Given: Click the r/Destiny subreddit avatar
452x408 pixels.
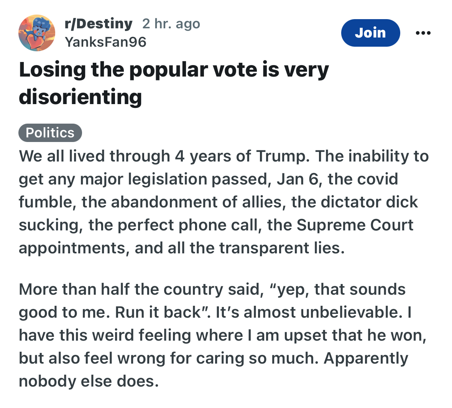Looking at the screenshot, I should coord(37,33).
